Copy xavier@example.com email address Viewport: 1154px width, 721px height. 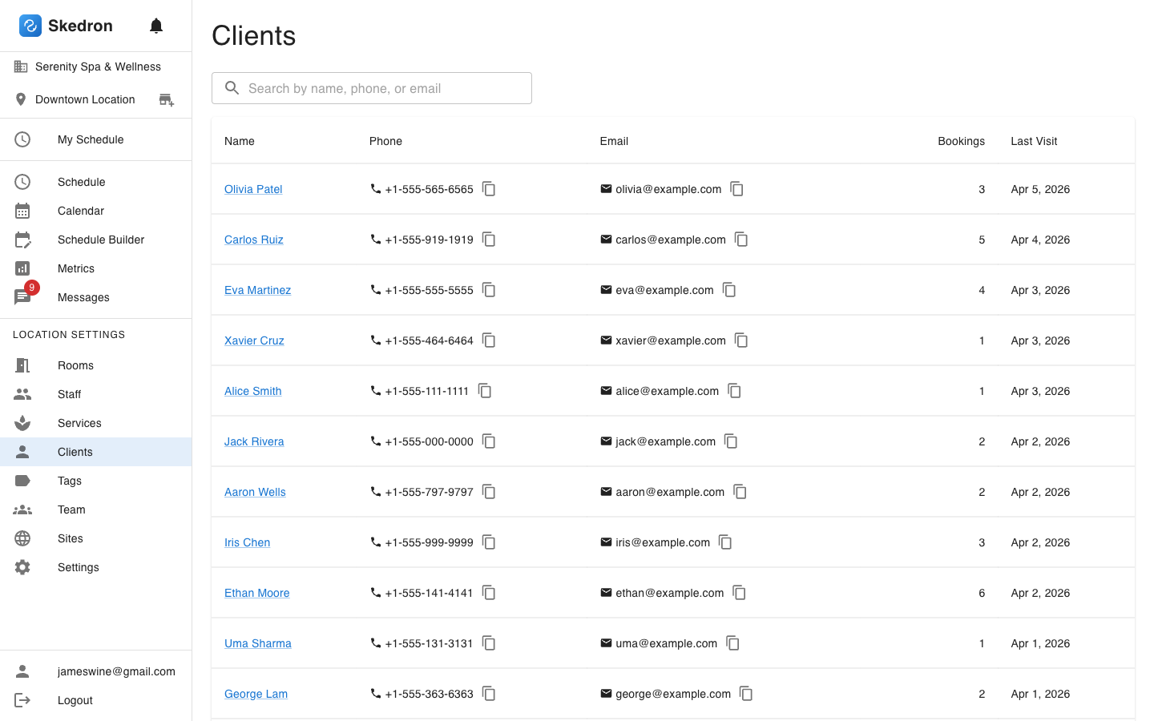click(741, 340)
